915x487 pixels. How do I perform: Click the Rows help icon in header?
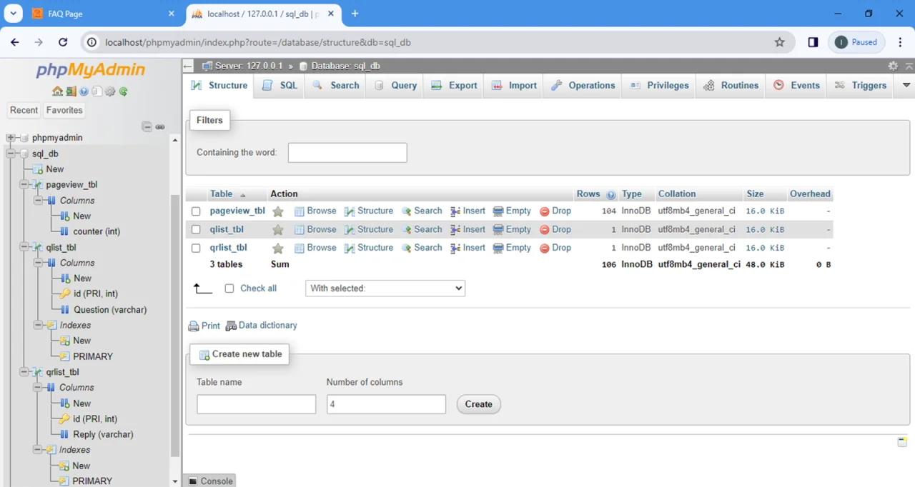click(x=611, y=194)
